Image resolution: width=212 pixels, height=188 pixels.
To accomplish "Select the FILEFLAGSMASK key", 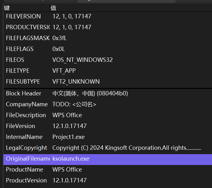I will 28,38.
